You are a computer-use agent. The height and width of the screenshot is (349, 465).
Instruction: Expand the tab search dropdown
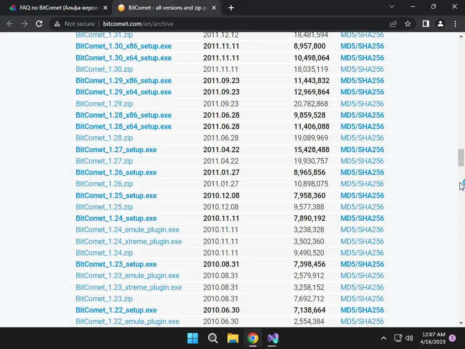(392, 6)
